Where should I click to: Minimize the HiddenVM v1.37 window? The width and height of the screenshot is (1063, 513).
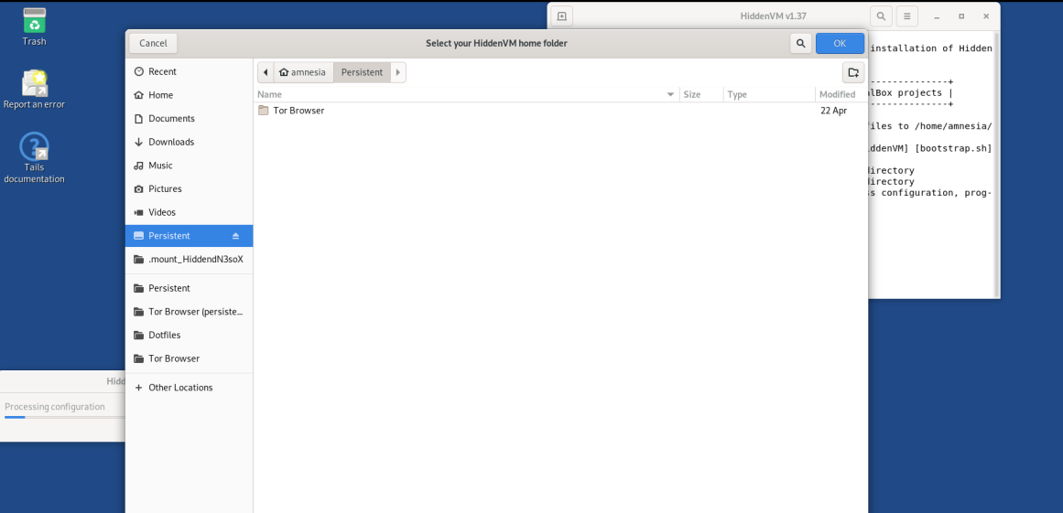pos(937,16)
